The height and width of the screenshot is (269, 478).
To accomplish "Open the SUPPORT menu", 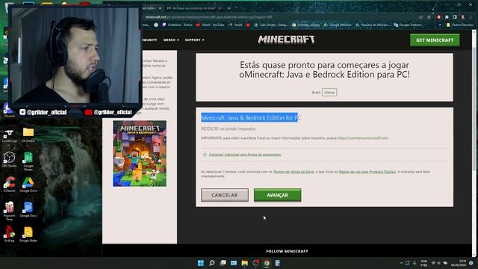I will [x=194, y=40].
